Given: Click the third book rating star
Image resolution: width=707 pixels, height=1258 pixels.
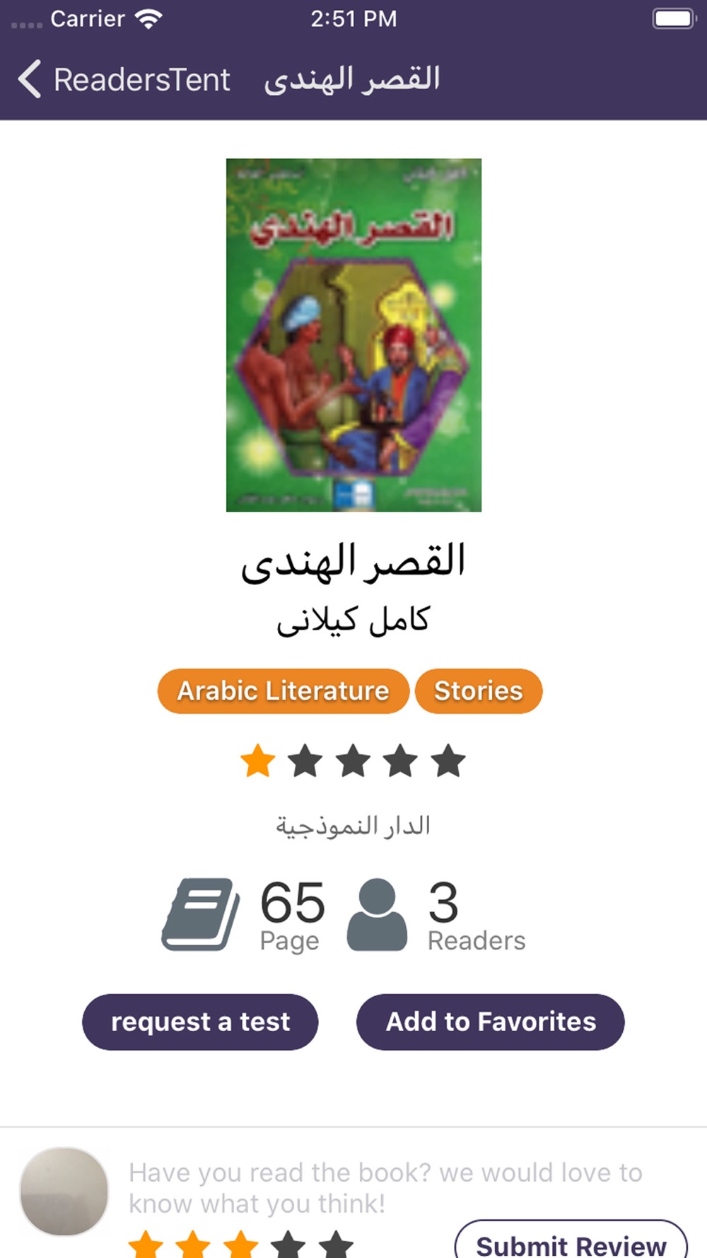Looking at the screenshot, I should pyautogui.click(x=353, y=761).
